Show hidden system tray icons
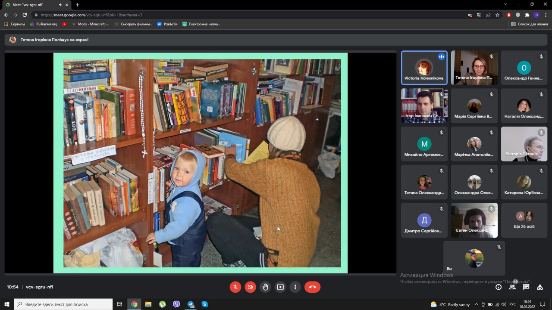 (x=477, y=304)
